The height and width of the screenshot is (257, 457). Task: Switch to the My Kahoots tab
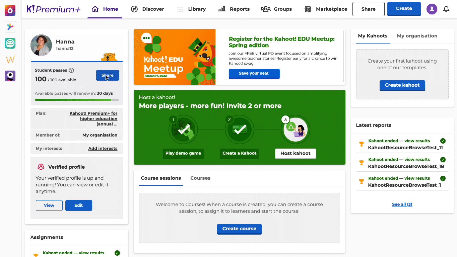(373, 36)
